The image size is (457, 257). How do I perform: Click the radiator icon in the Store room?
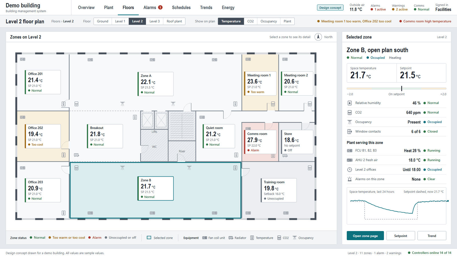click(x=285, y=156)
